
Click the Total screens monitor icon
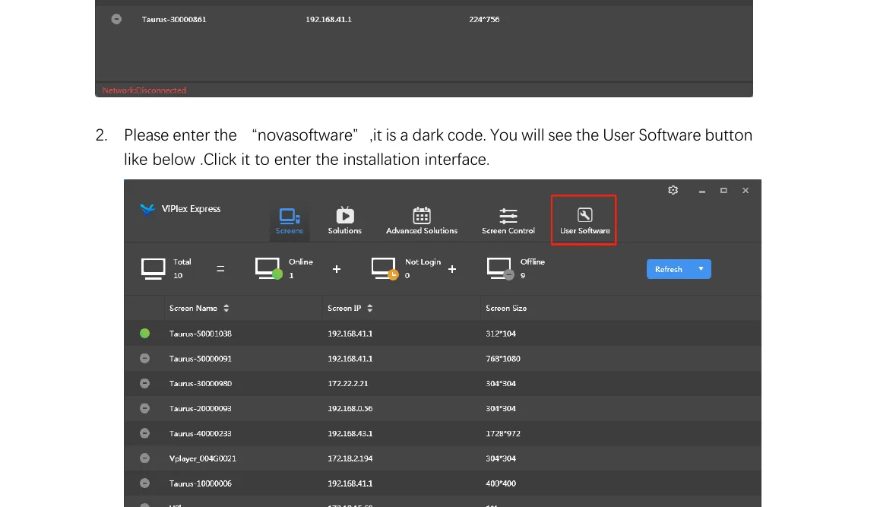coord(153,269)
